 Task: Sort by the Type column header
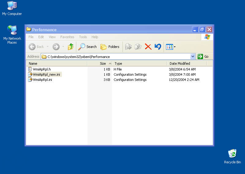139,63
